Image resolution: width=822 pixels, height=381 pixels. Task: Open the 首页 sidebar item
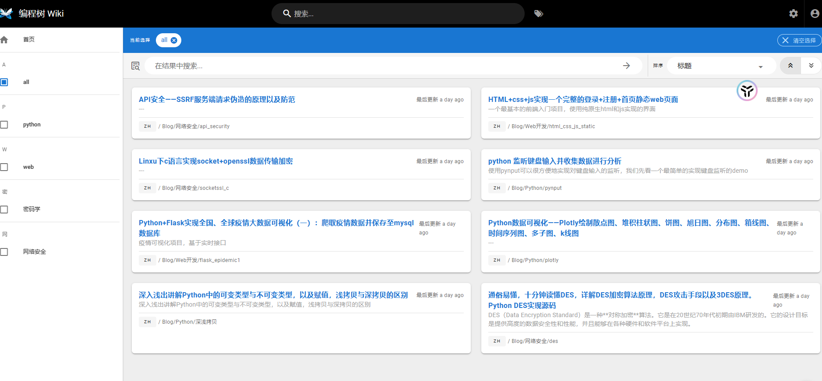[60, 40]
